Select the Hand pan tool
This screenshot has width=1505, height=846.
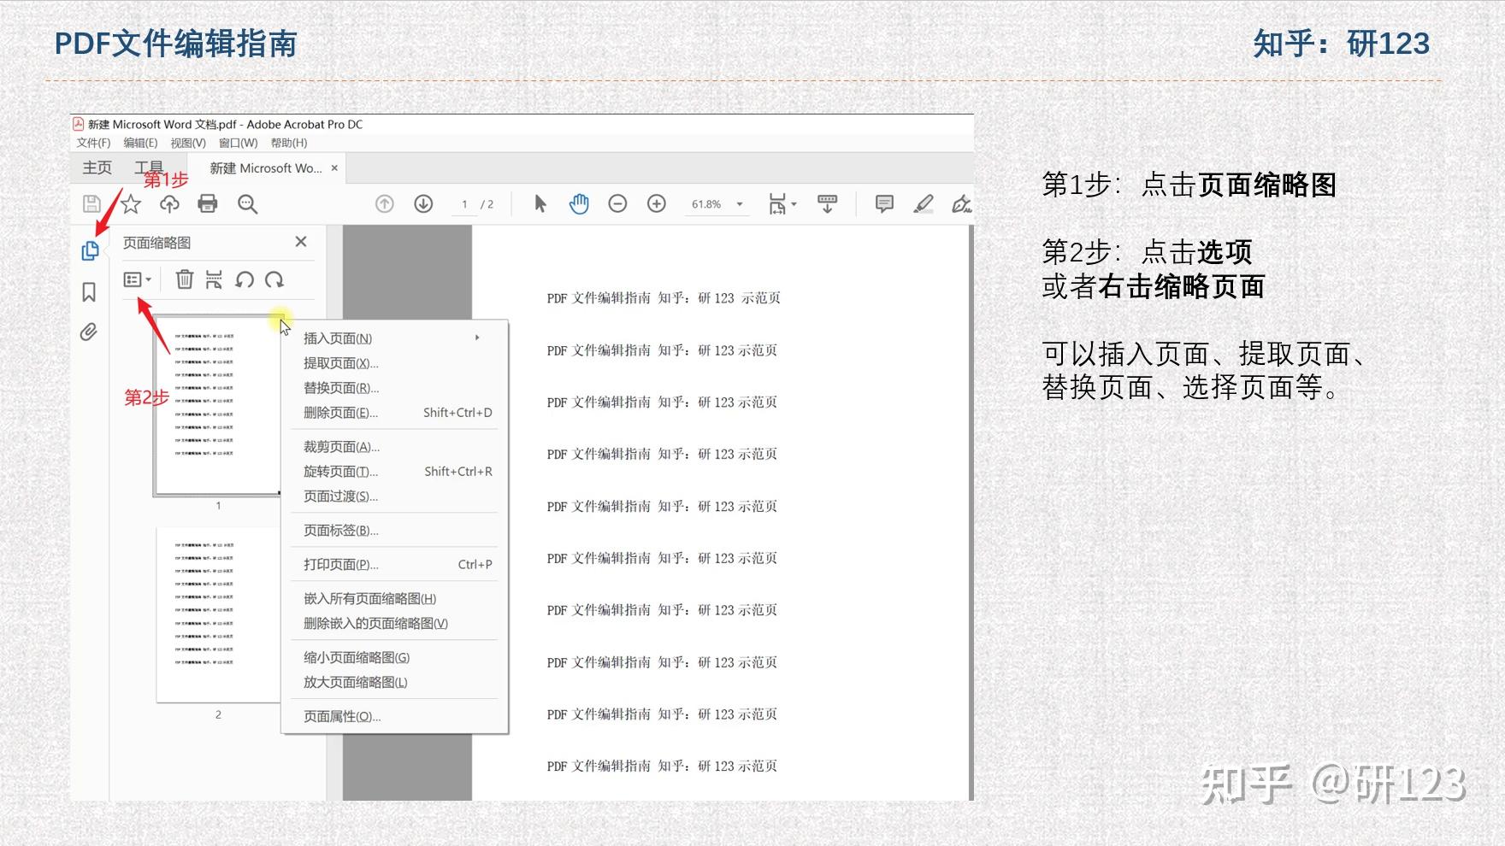point(579,203)
